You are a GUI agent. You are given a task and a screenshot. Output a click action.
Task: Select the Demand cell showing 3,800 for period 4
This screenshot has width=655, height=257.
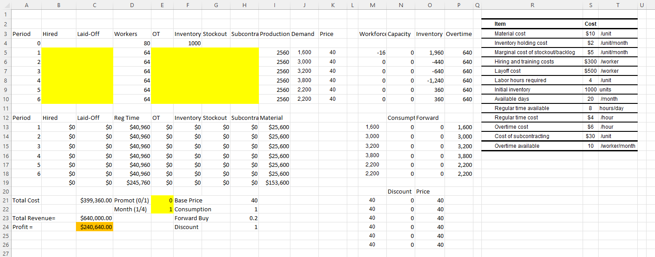click(305, 80)
